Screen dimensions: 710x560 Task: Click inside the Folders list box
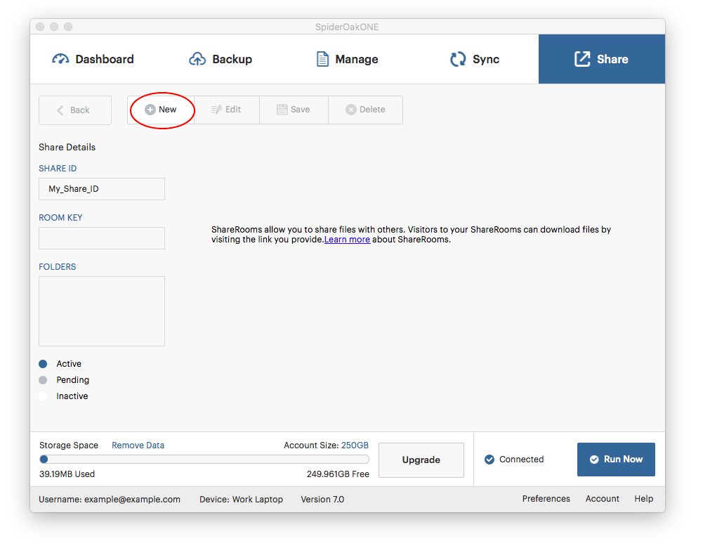[102, 311]
